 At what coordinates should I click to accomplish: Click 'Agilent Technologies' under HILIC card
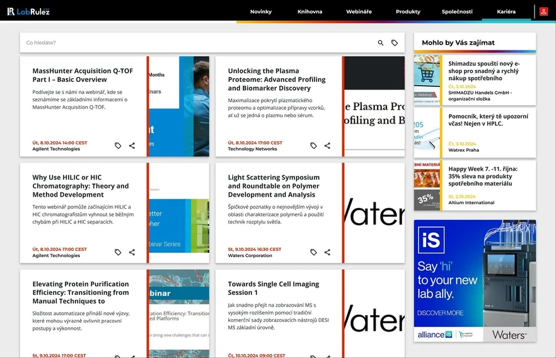coord(56,255)
